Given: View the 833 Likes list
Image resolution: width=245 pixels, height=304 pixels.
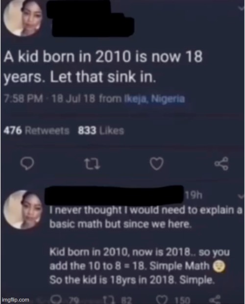Looking at the screenshot, I should pyautogui.click(x=101, y=130).
